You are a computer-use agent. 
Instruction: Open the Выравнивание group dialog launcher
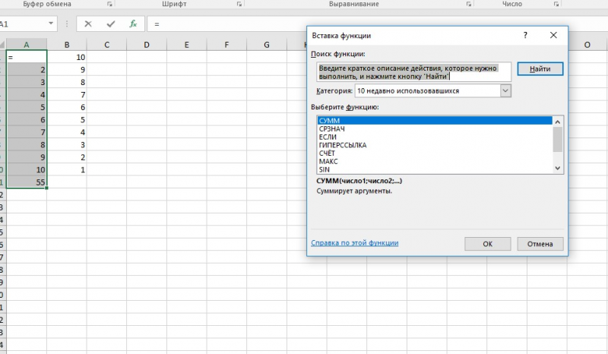pos(469,4)
